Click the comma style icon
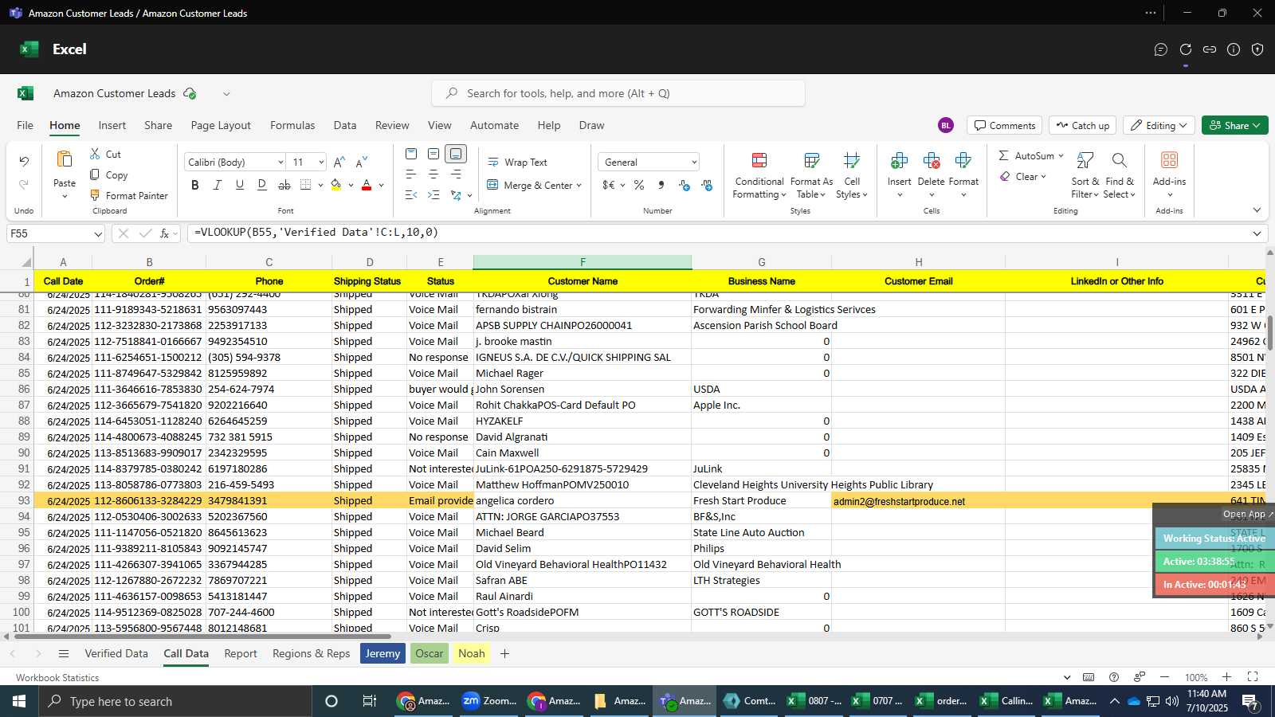The height and width of the screenshot is (717, 1275). coord(661,185)
